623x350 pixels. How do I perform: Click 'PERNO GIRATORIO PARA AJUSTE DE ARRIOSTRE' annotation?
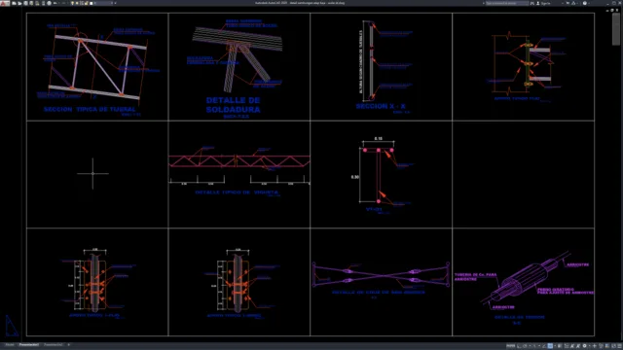coord(566,292)
